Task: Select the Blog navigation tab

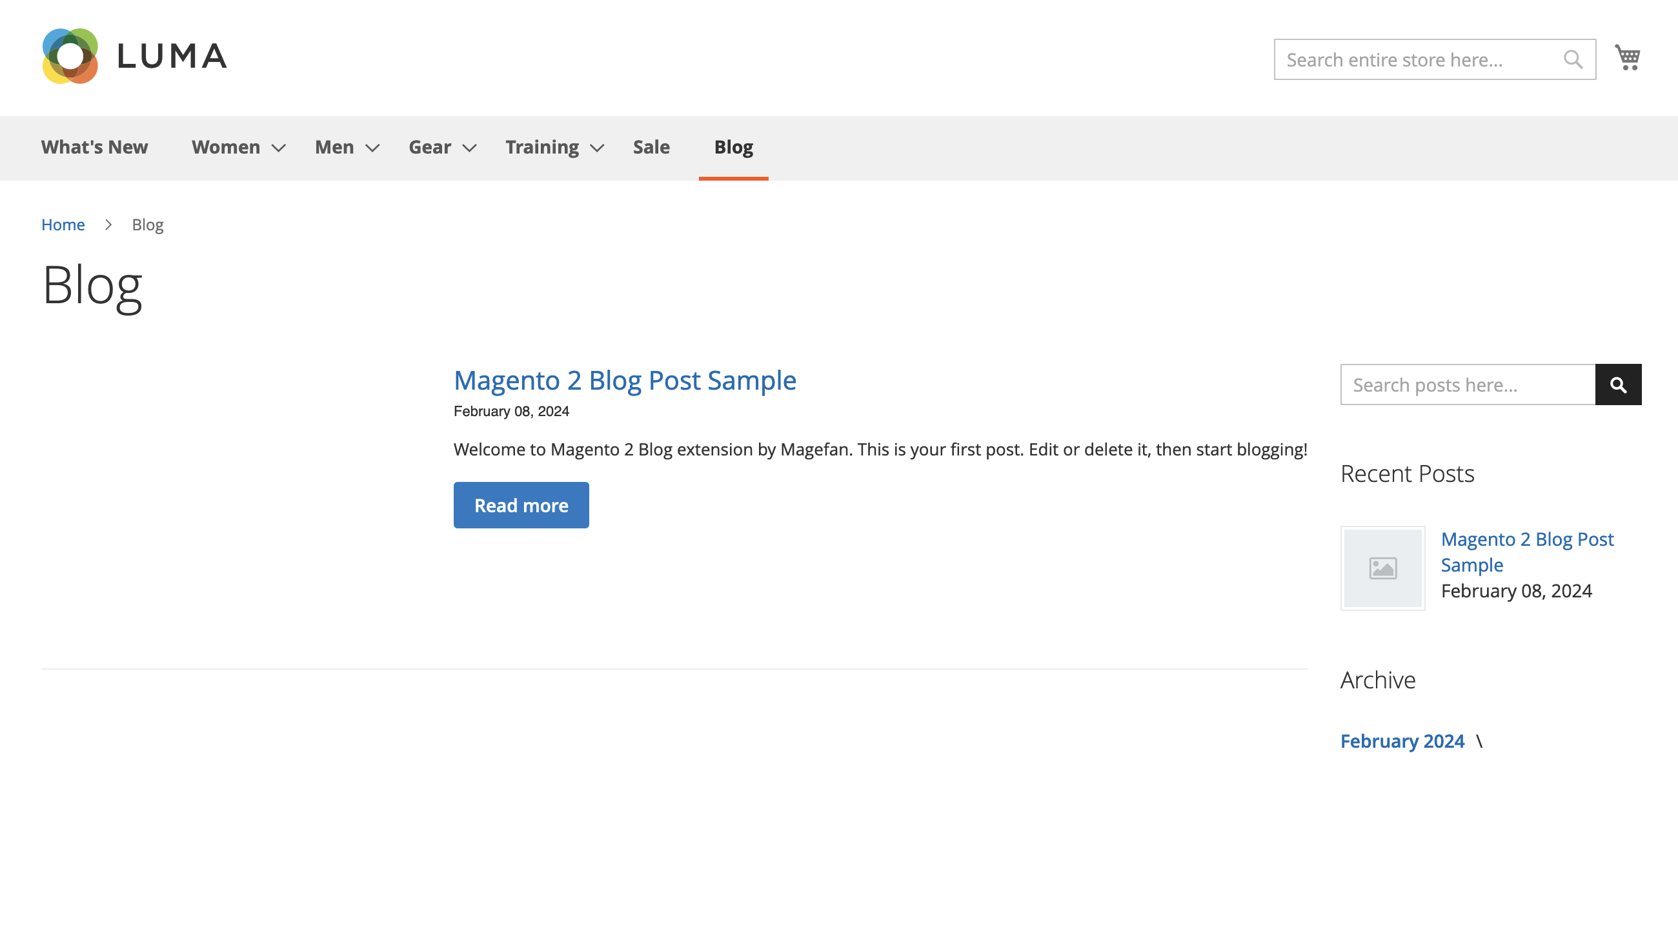Action: point(733,147)
